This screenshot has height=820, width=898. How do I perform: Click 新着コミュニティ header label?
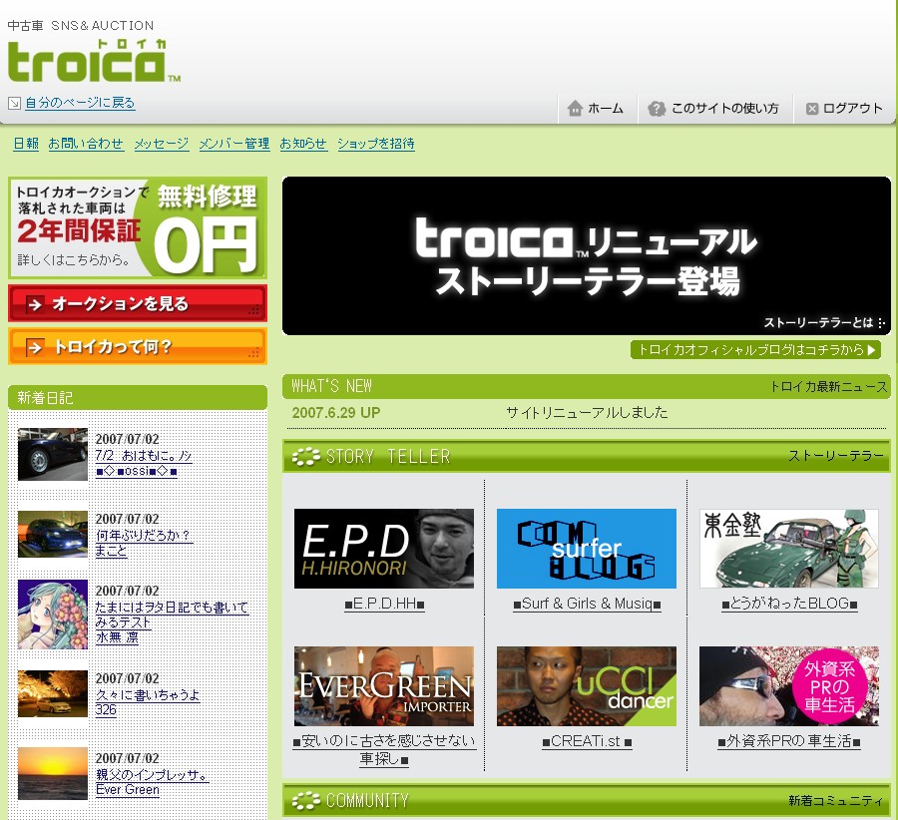click(836, 800)
